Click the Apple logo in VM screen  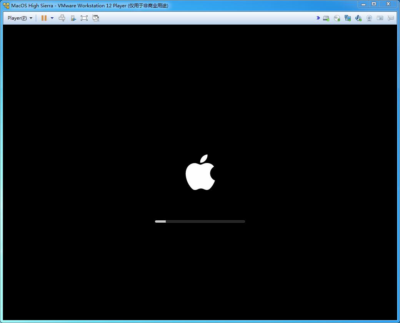tap(200, 172)
